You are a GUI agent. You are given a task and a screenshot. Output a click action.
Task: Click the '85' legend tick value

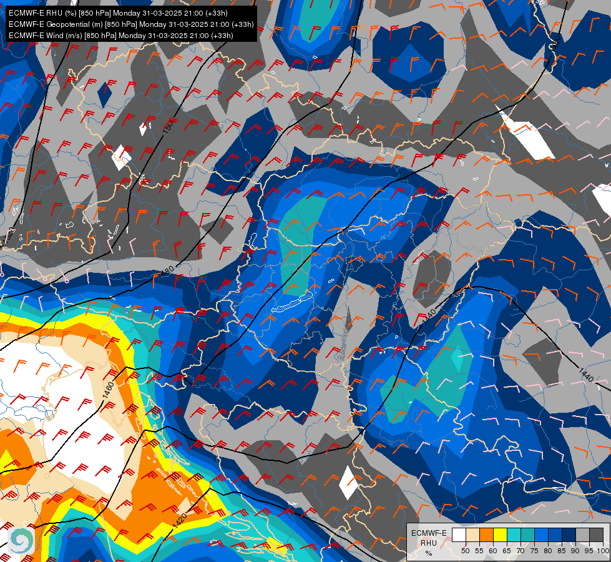tap(562, 551)
